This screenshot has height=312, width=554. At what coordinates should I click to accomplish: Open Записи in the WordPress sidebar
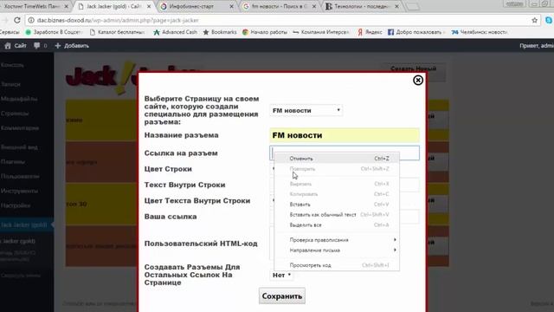[10, 84]
